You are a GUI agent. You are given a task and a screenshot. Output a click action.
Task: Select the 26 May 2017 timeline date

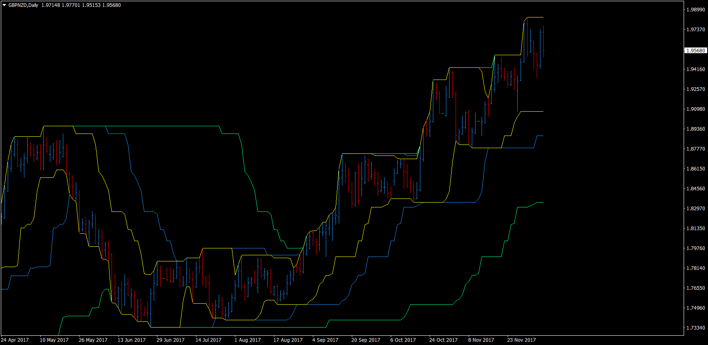coord(93,340)
